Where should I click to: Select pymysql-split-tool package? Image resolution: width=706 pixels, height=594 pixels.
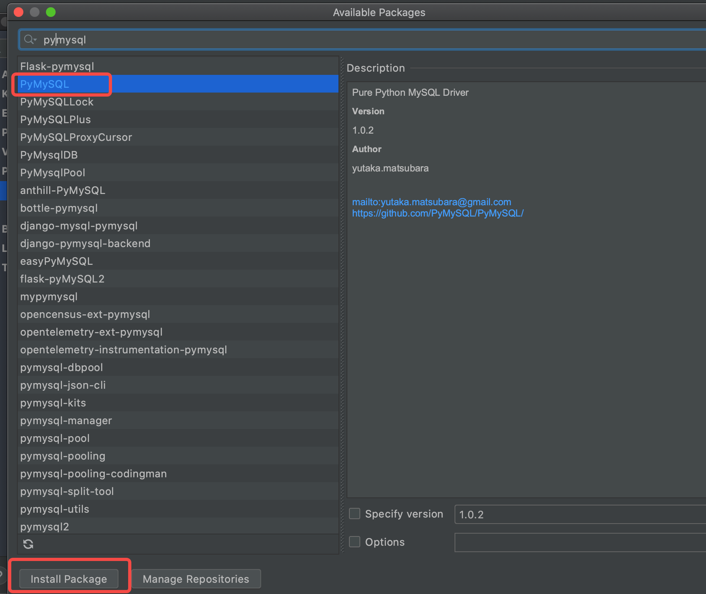click(178, 491)
